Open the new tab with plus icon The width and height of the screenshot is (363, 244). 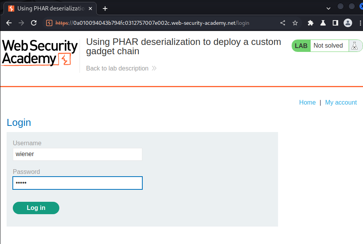pyautogui.click(x=105, y=9)
